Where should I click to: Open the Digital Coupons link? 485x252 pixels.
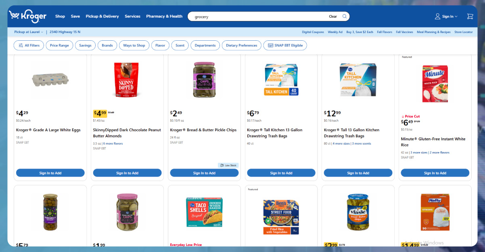pos(313,32)
